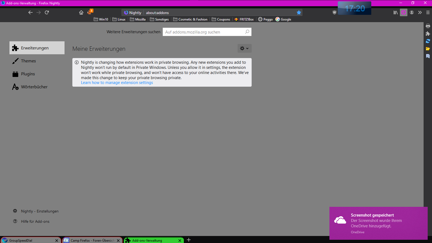
Task: Close the GroupSpeedDial tab
Action: click(x=57, y=240)
